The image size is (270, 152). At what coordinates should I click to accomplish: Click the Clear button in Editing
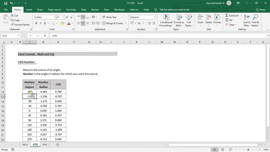pos(231,24)
